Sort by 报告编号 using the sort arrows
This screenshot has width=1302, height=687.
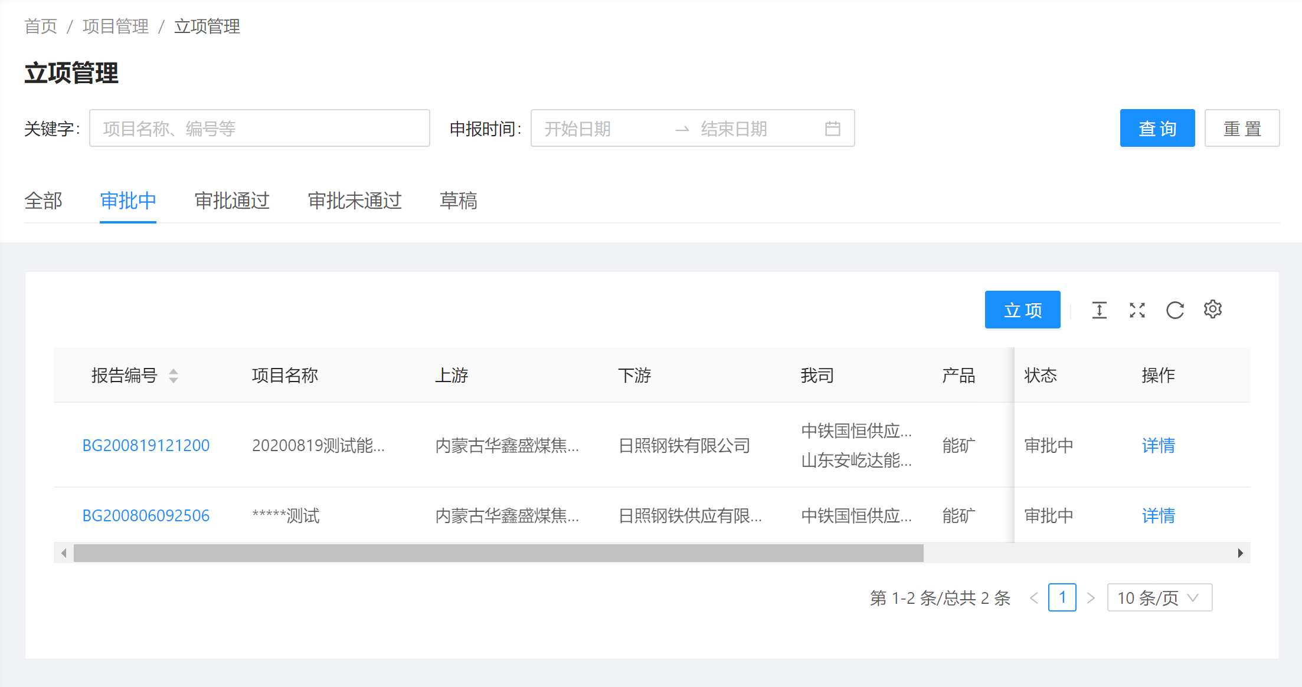tap(173, 376)
